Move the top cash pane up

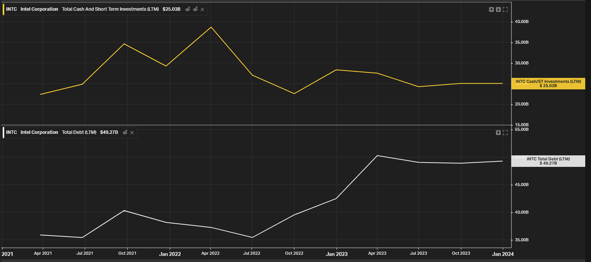(x=491, y=10)
